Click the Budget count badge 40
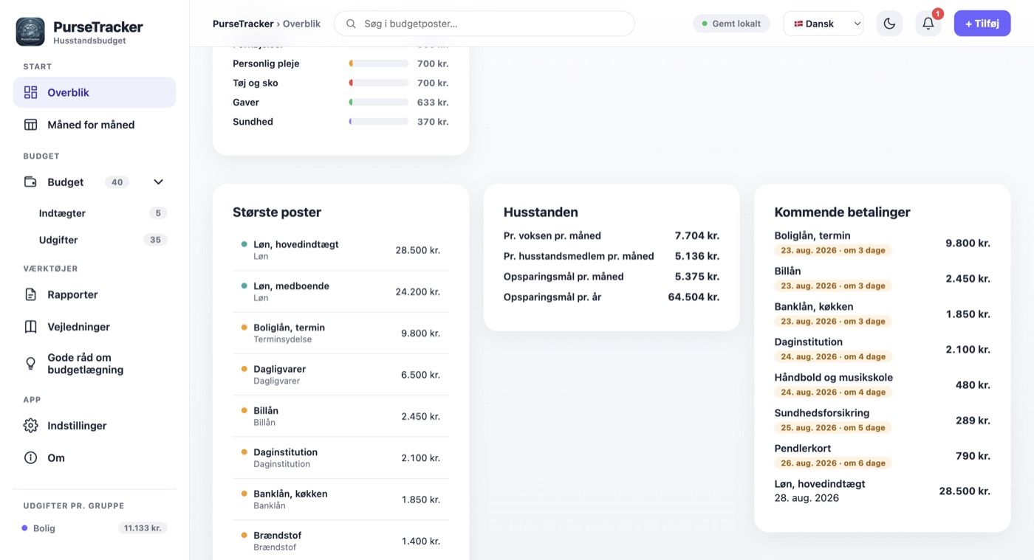The image size is (1034, 560). tap(117, 182)
